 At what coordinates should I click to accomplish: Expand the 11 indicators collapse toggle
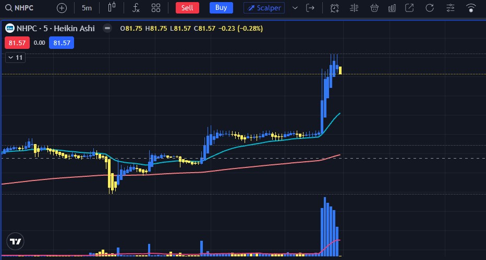click(16, 58)
